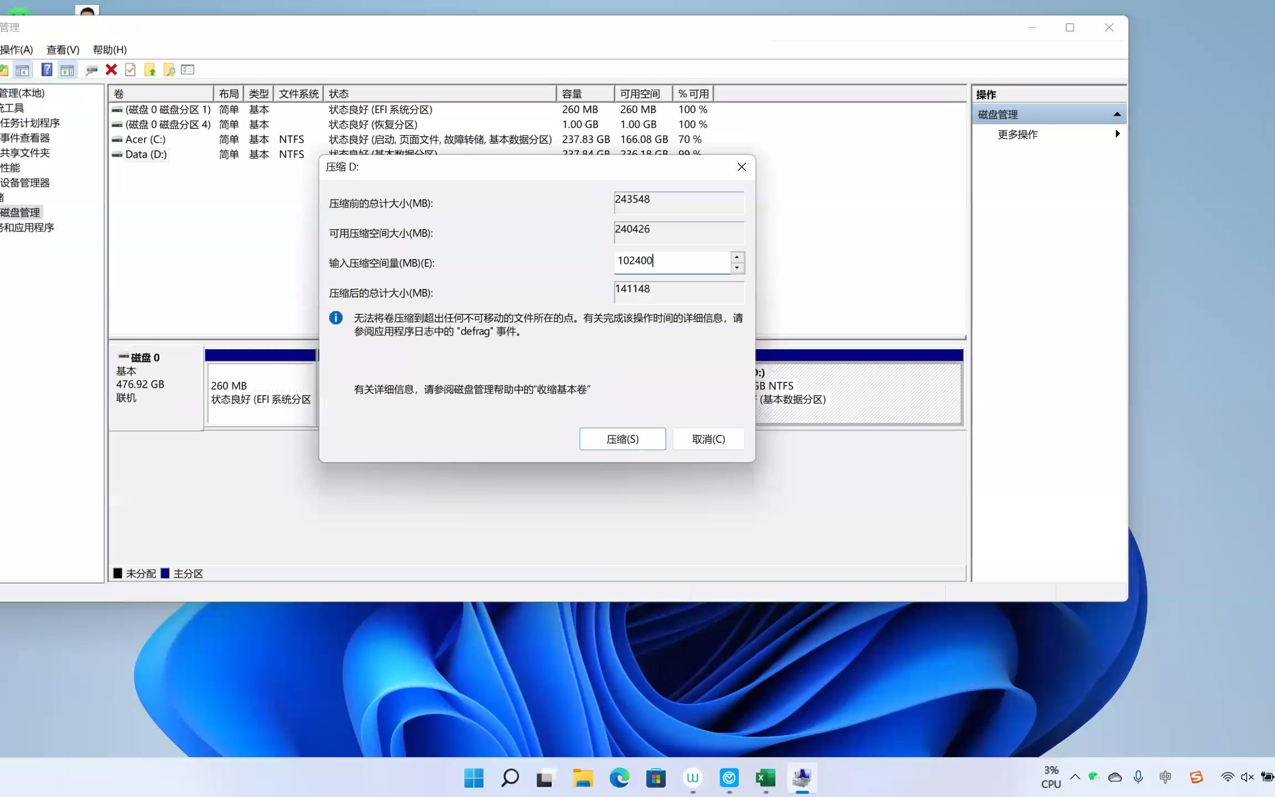Click the 取消(C) button
Viewport: 1275px width, 797px height.
tap(708, 439)
